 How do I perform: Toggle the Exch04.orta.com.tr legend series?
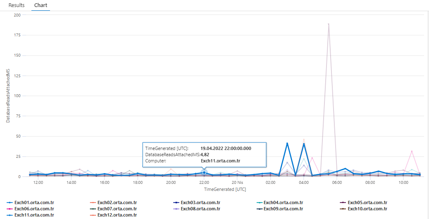pos(279,202)
